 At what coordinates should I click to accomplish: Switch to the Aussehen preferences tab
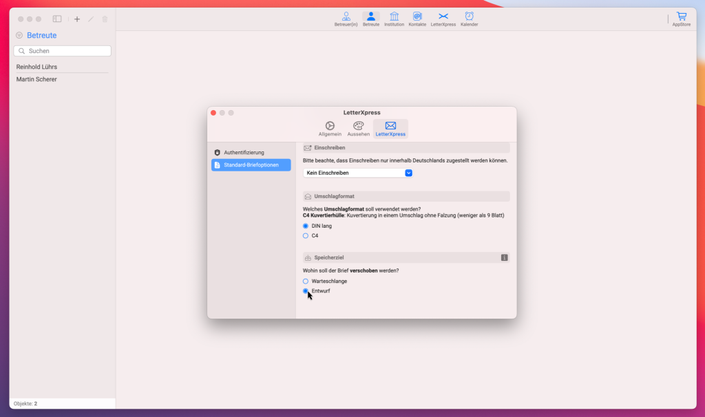tap(358, 129)
